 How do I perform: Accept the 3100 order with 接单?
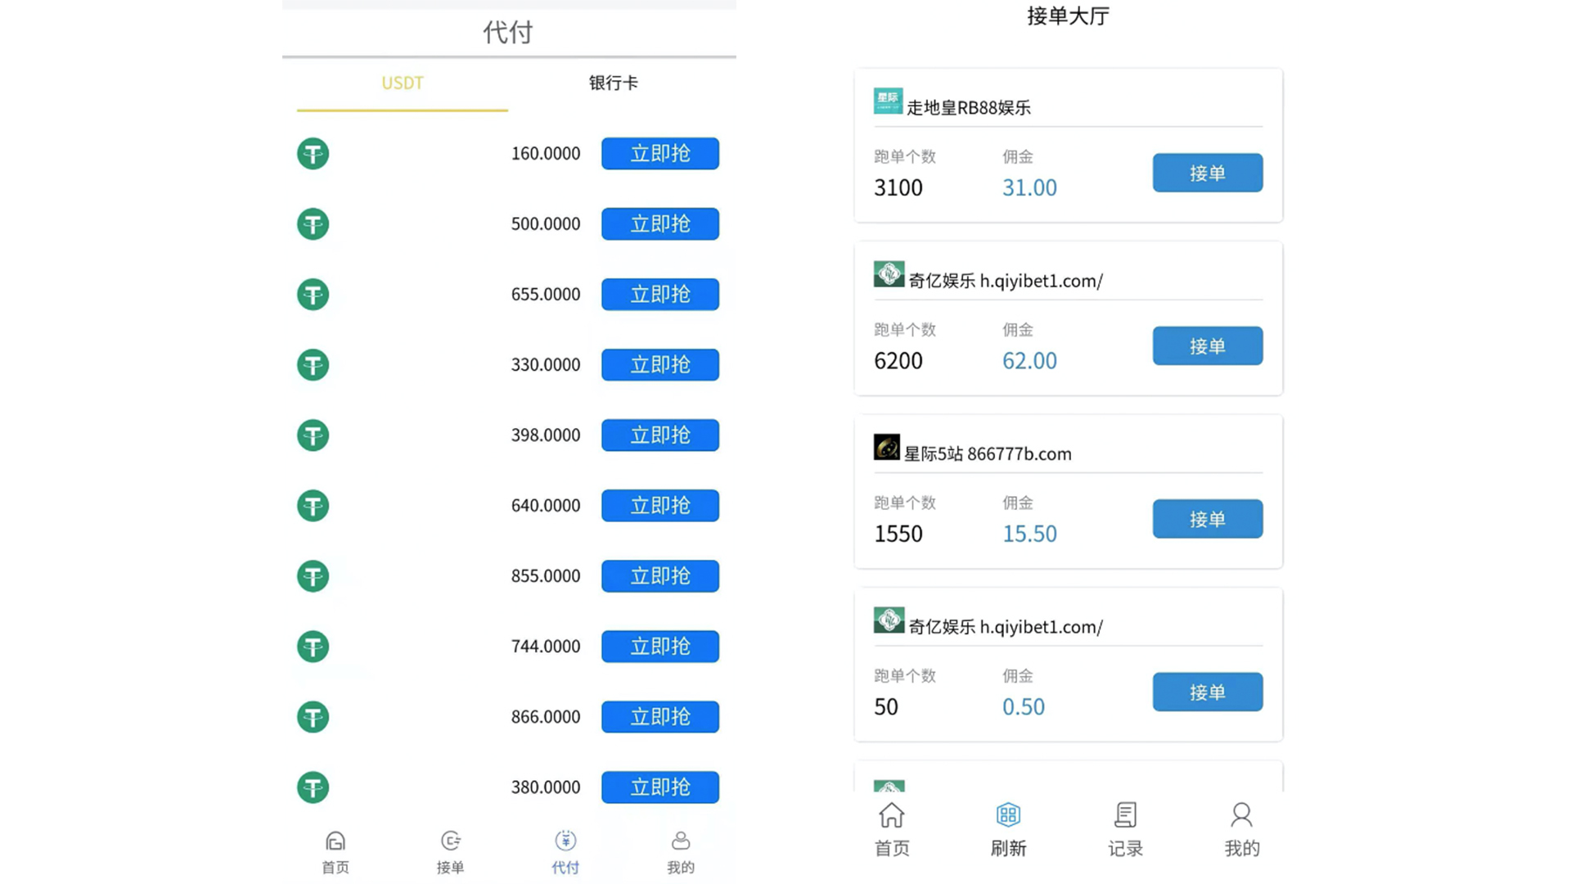click(x=1208, y=173)
